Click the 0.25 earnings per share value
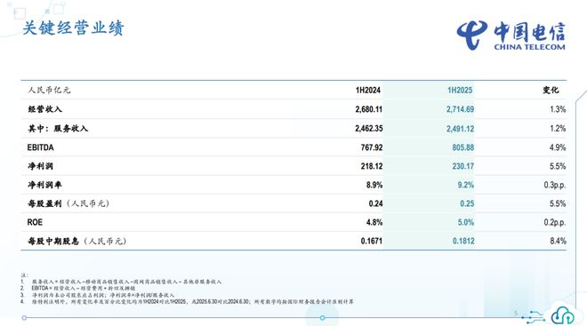The image size is (587, 326). tap(467, 203)
